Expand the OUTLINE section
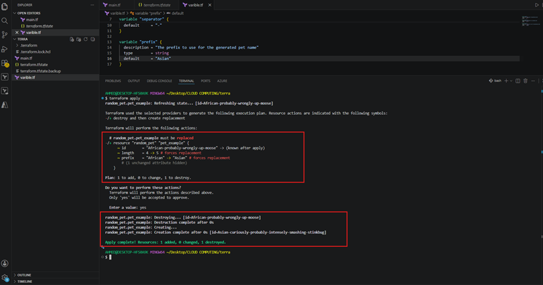 [24, 275]
